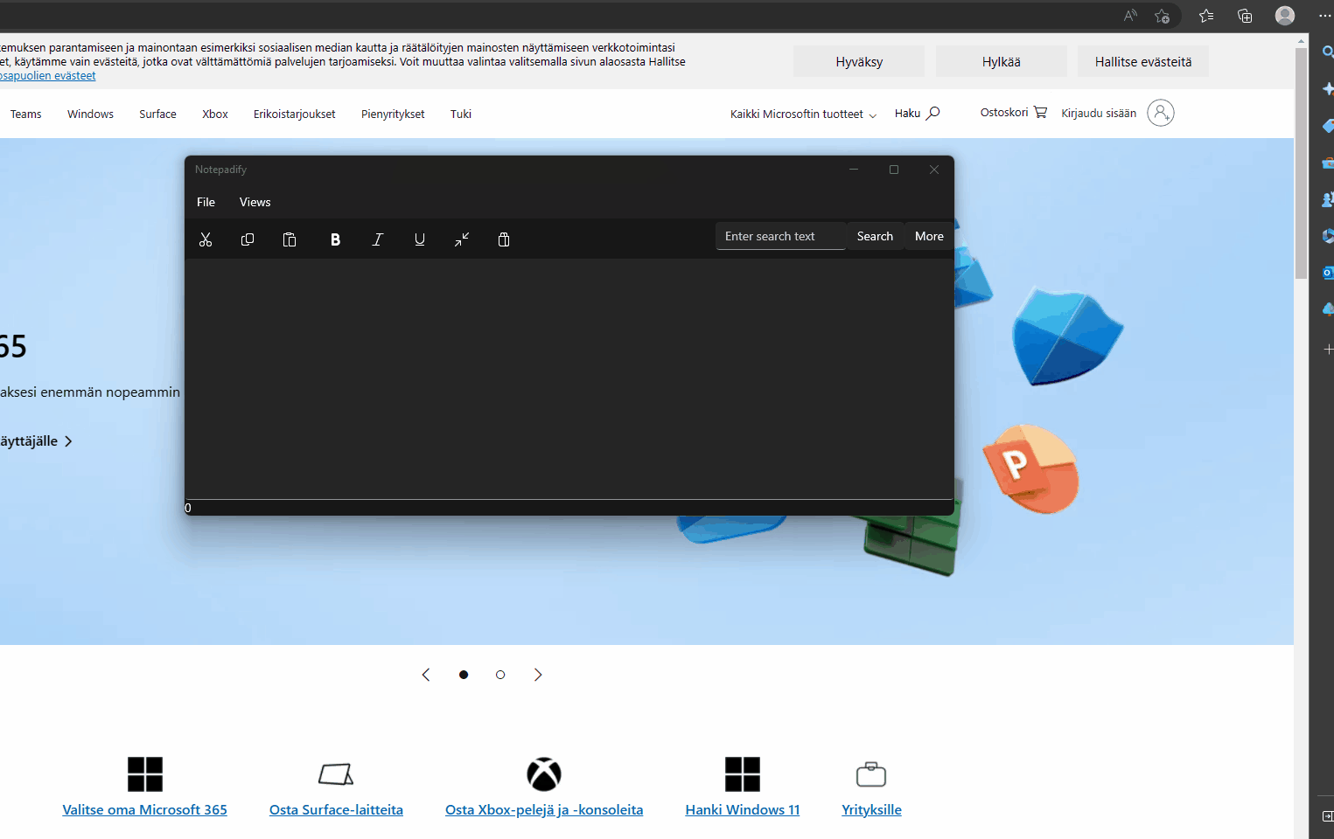Open the Osta Xbox-pelejä ja -konsoleita link

tap(544, 809)
